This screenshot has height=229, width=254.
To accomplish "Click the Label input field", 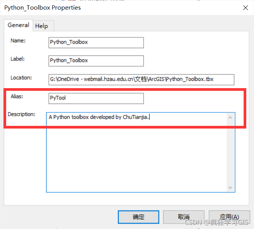I will [96, 61].
